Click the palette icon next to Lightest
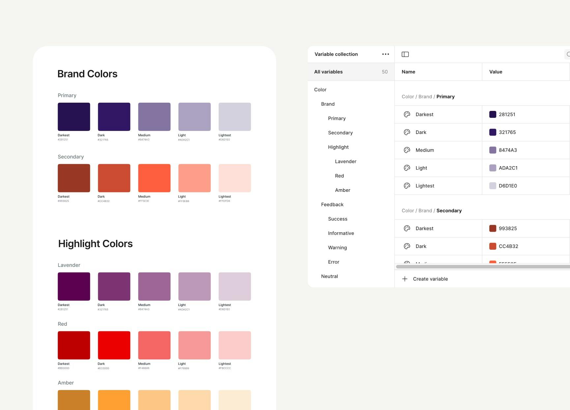 point(407,186)
